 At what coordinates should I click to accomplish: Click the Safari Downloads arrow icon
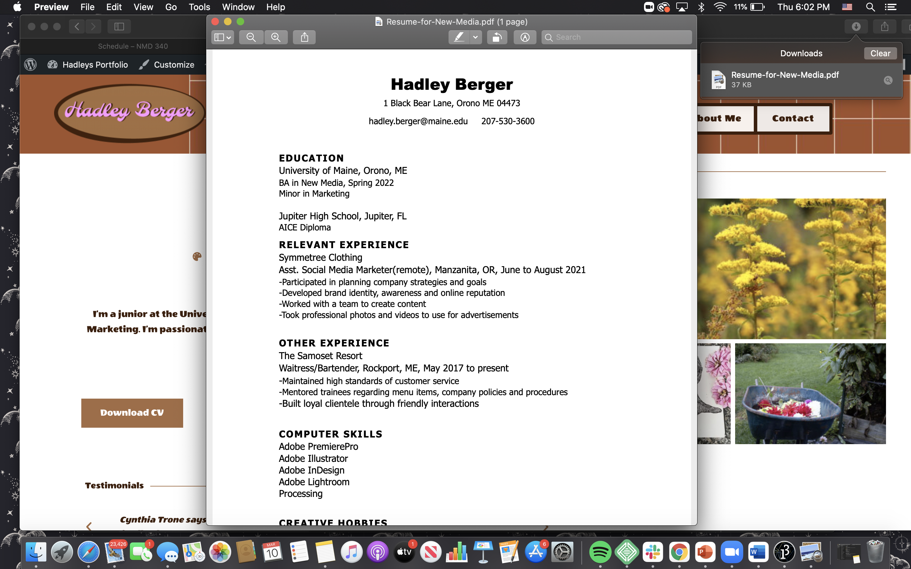(856, 26)
